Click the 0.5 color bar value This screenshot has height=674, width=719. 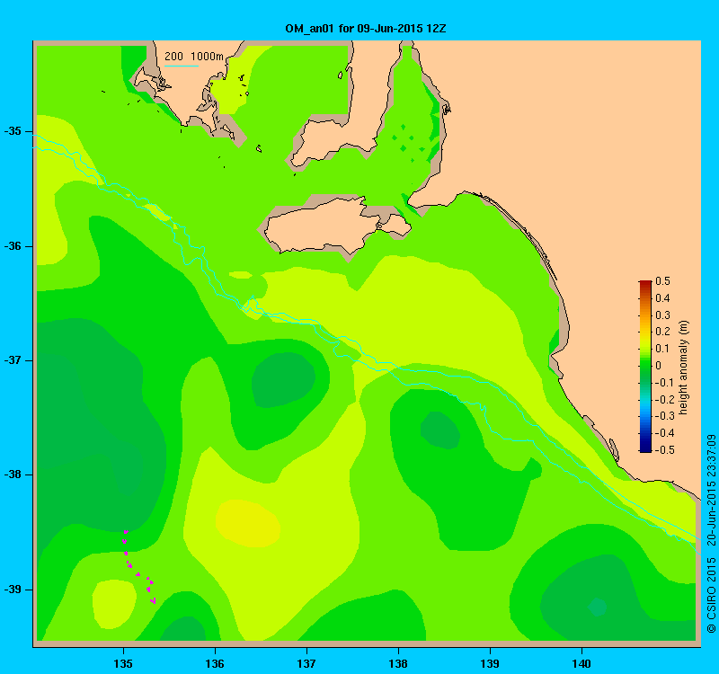pos(663,281)
